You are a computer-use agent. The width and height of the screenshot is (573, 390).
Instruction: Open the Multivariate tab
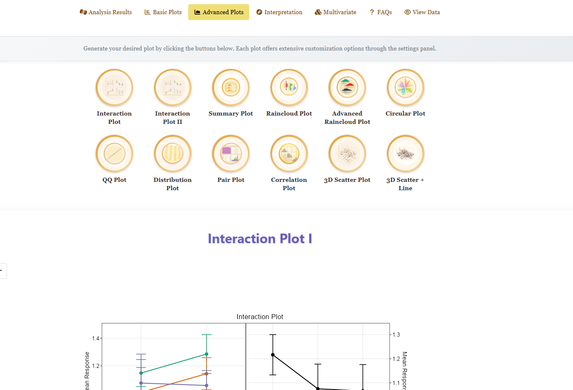pyautogui.click(x=336, y=12)
